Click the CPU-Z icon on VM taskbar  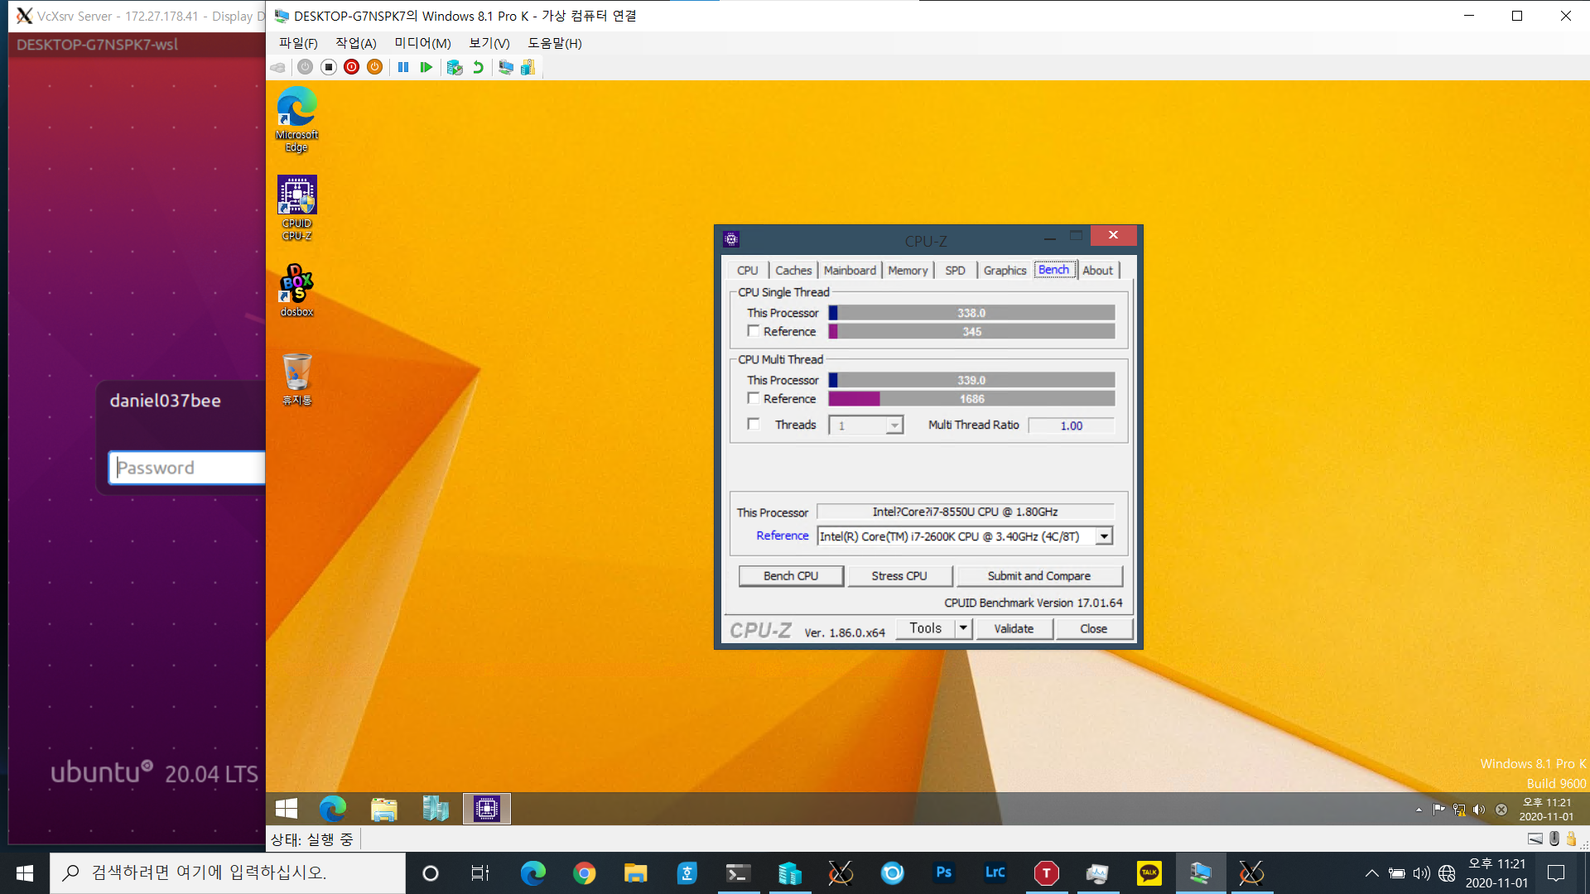(x=487, y=809)
